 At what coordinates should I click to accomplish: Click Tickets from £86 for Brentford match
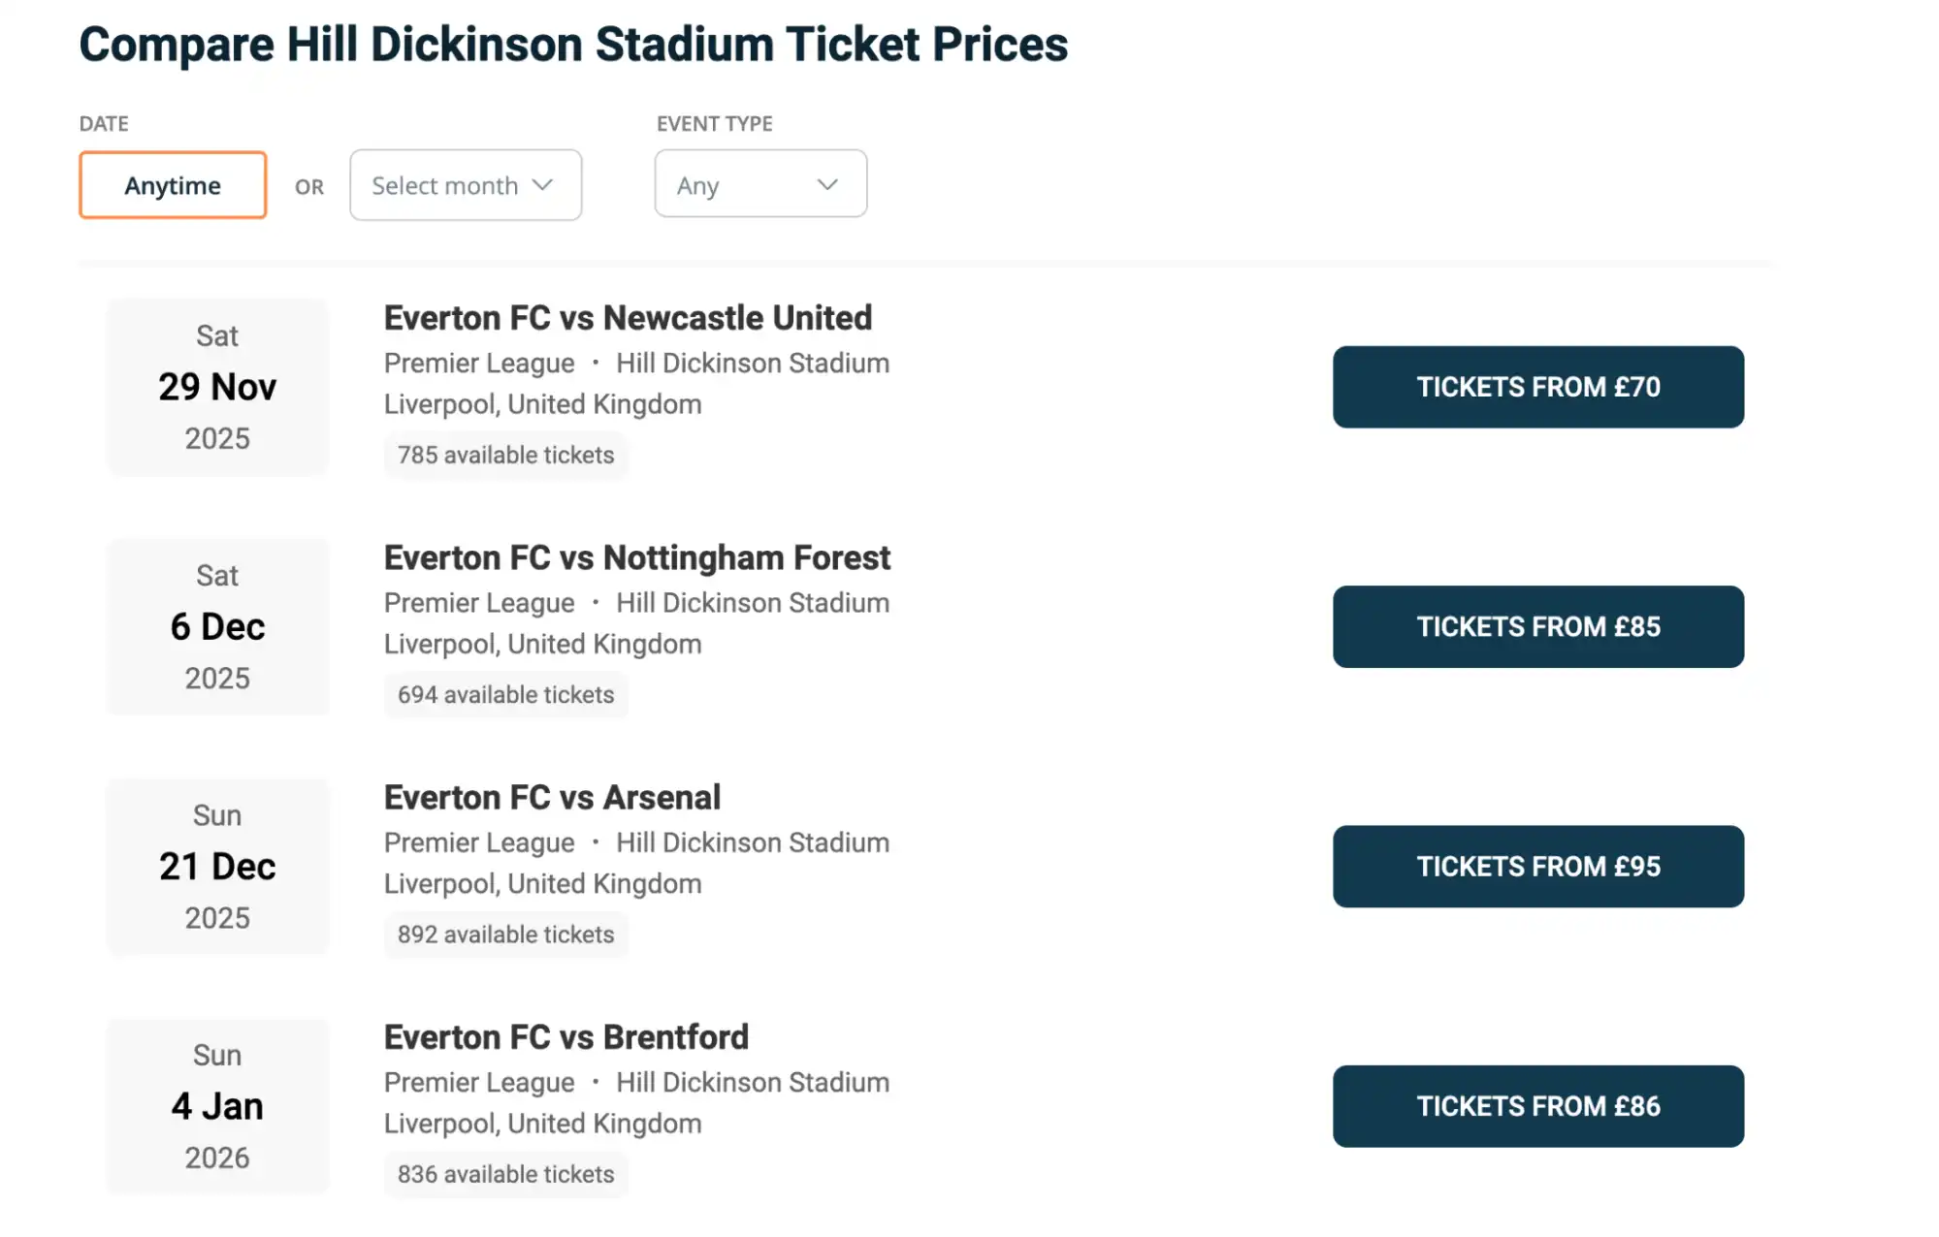[1537, 1106]
